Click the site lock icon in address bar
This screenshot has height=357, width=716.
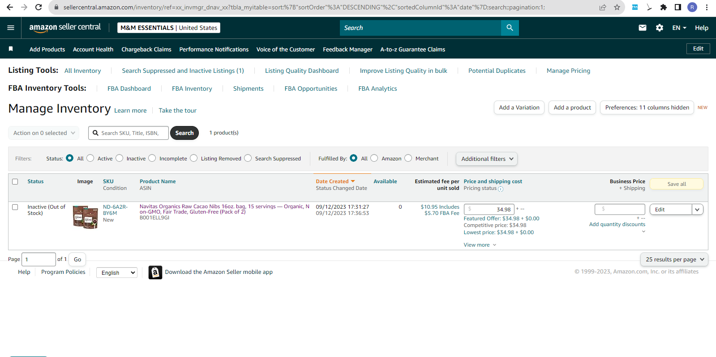(x=56, y=7)
